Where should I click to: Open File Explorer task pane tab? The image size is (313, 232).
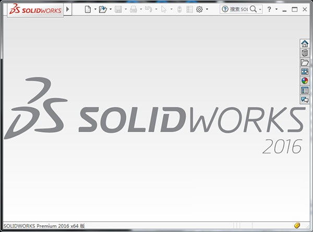pyautogui.click(x=305, y=62)
